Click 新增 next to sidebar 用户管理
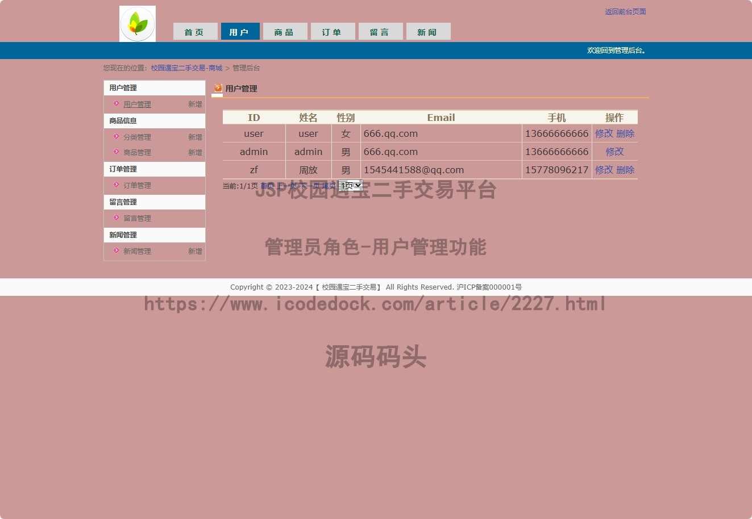This screenshot has width=752, height=519. pos(195,104)
